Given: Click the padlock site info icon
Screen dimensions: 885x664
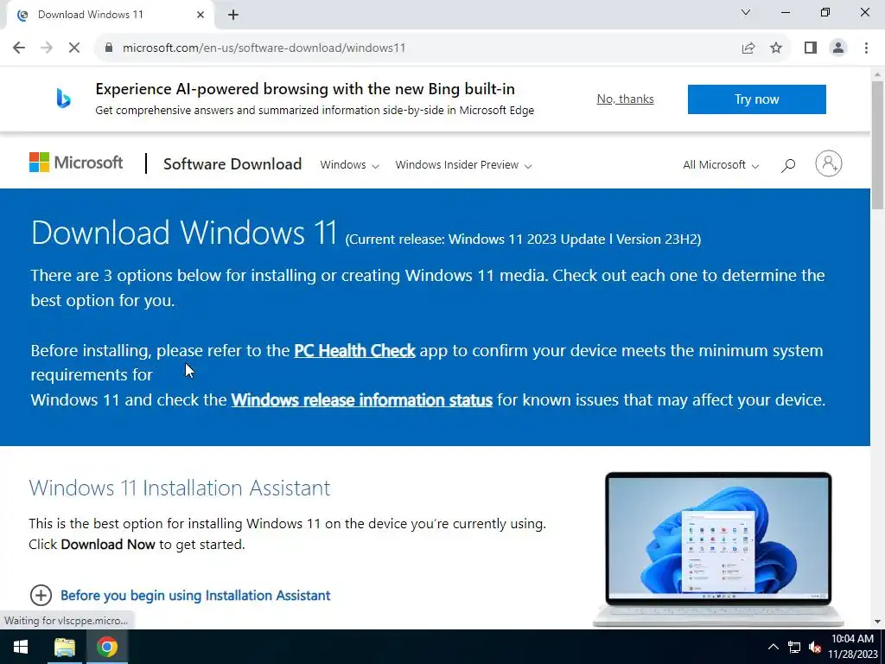Looking at the screenshot, I should click(109, 48).
